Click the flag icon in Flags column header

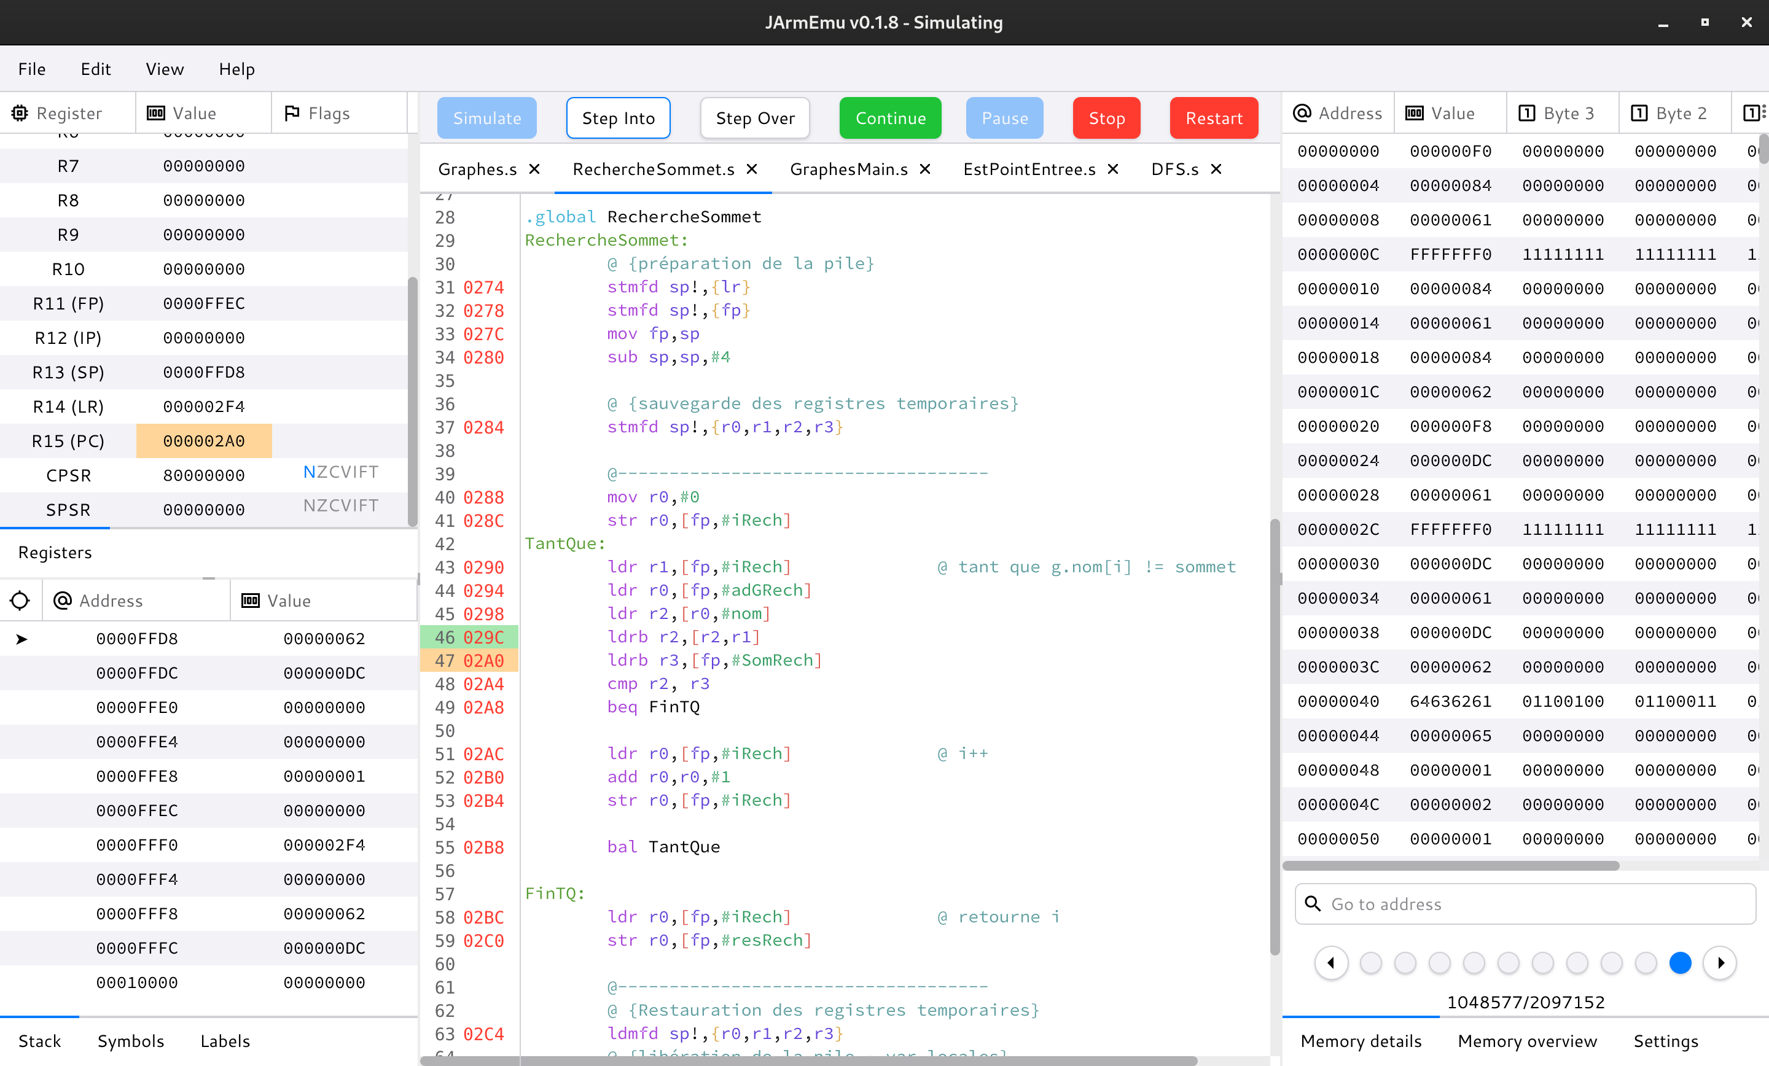[292, 114]
